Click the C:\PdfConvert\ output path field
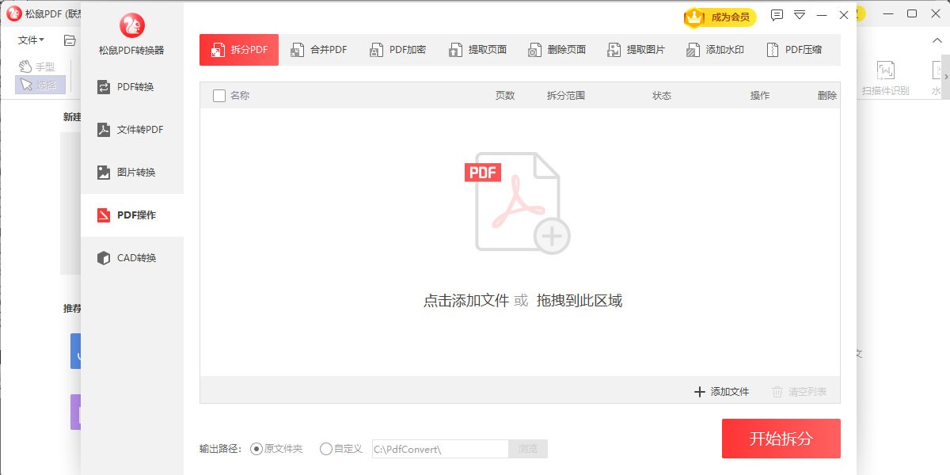950x475 pixels. (x=439, y=450)
